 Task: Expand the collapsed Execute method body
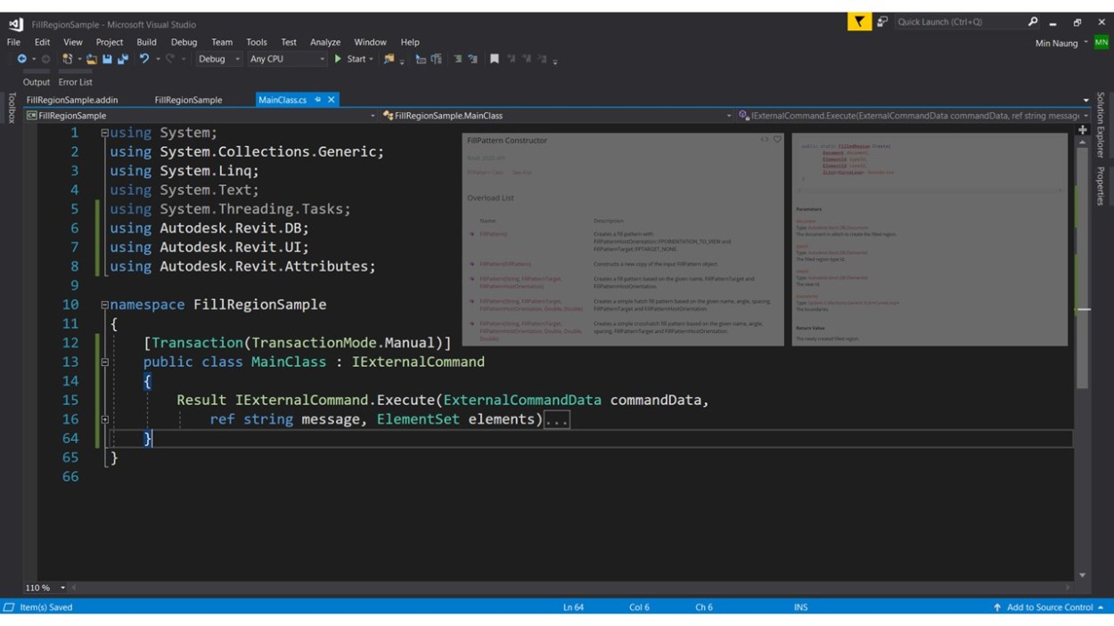tap(104, 419)
